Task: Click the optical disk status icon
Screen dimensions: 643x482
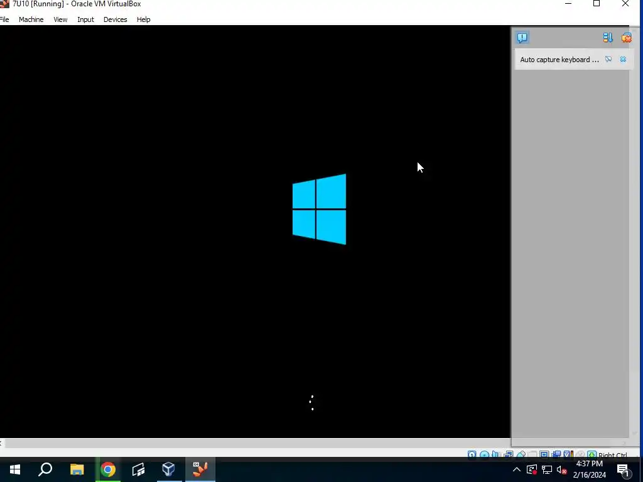Action: click(484, 454)
